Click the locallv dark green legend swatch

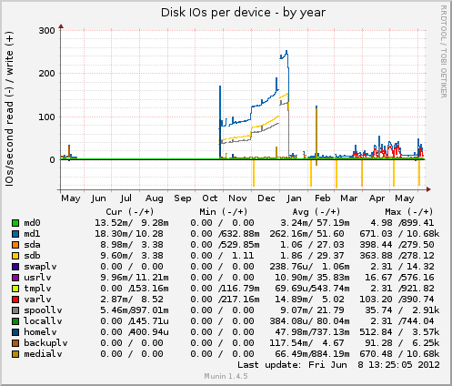pos(15,321)
